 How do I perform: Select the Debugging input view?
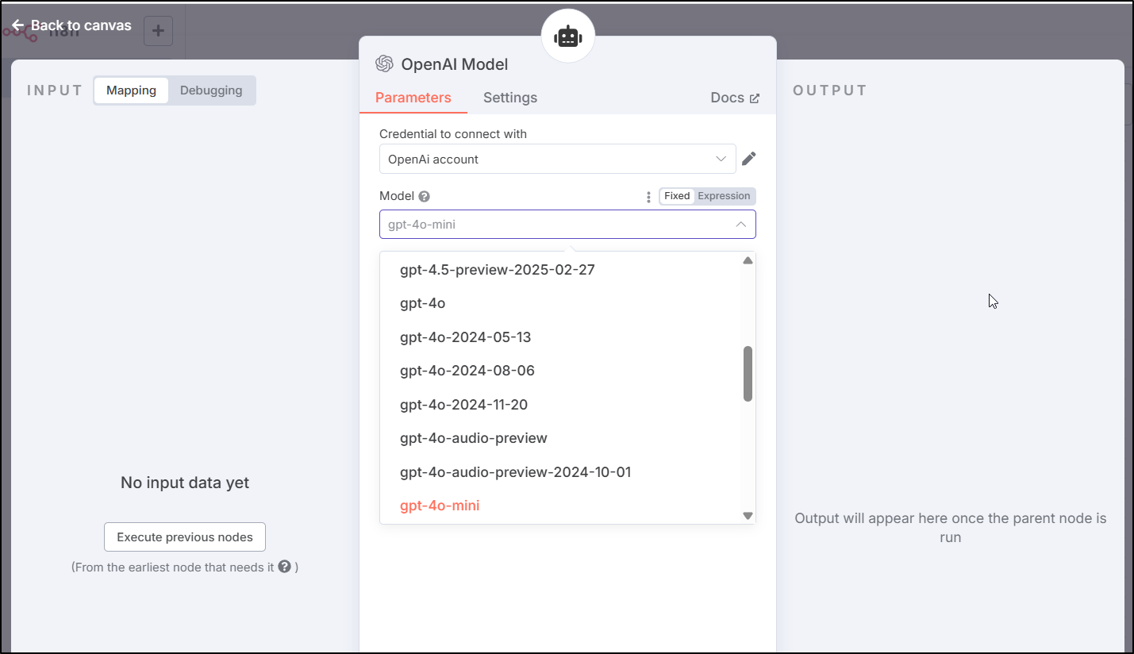(211, 90)
